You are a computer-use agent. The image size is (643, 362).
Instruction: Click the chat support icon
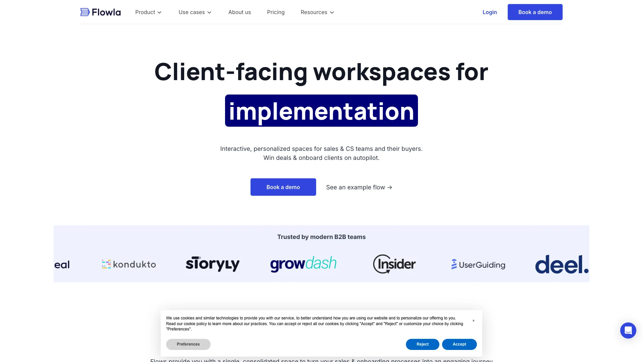click(628, 330)
